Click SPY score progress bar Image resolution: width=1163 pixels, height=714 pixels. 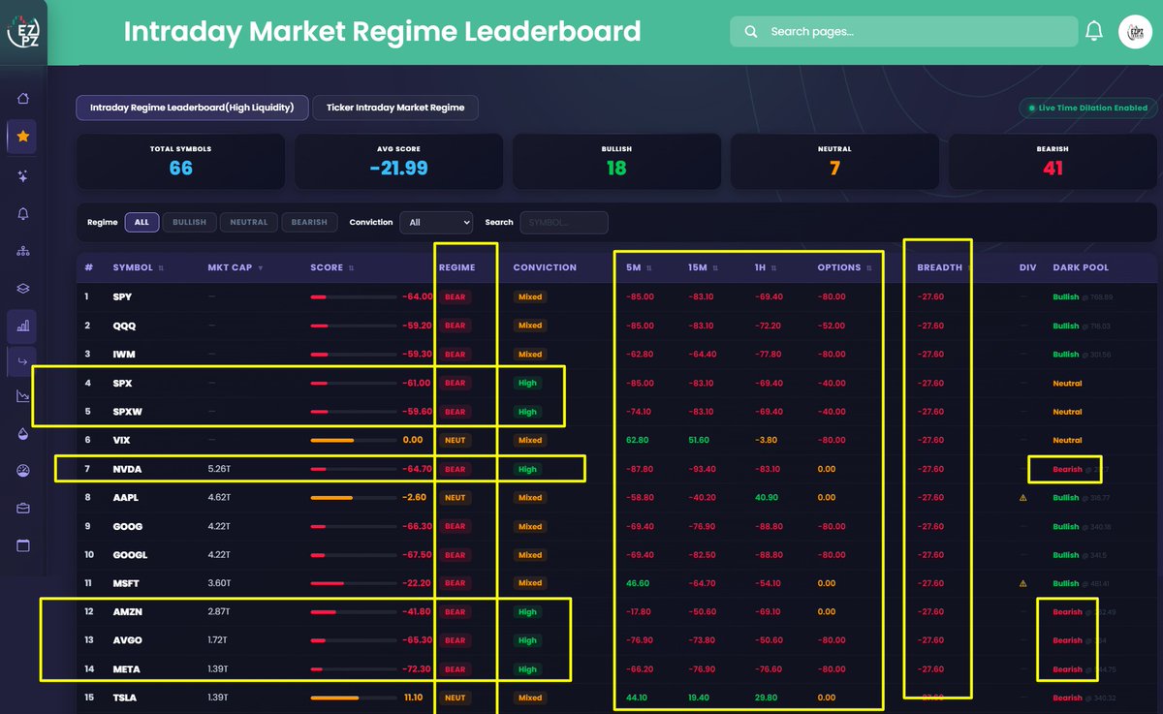pyautogui.click(x=353, y=297)
